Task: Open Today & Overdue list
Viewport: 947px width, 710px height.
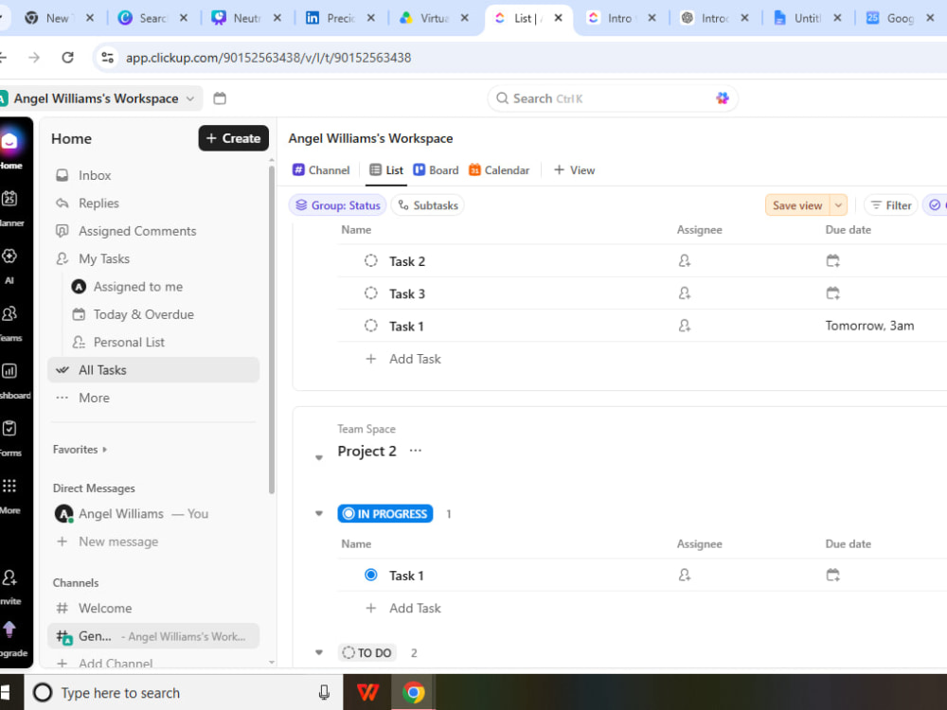Action: [x=161, y=314]
